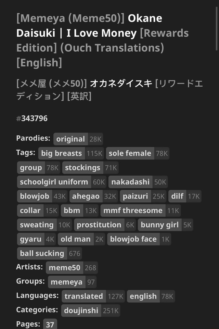Open the 'original' parody tag

coord(70,139)
